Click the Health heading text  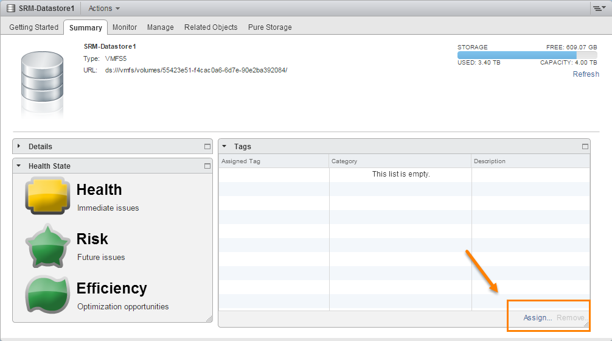(99, 190)
